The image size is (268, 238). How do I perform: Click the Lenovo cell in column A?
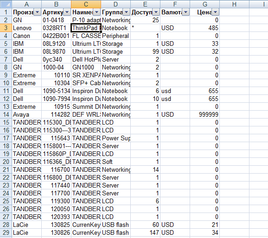click(27, 28)
